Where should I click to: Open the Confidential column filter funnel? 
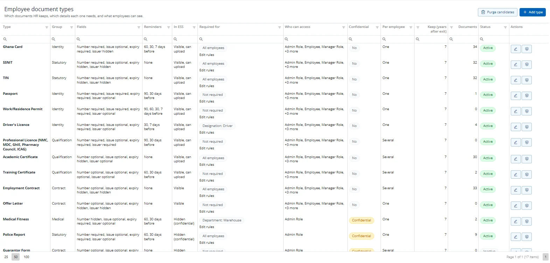(x=377, y=27)
